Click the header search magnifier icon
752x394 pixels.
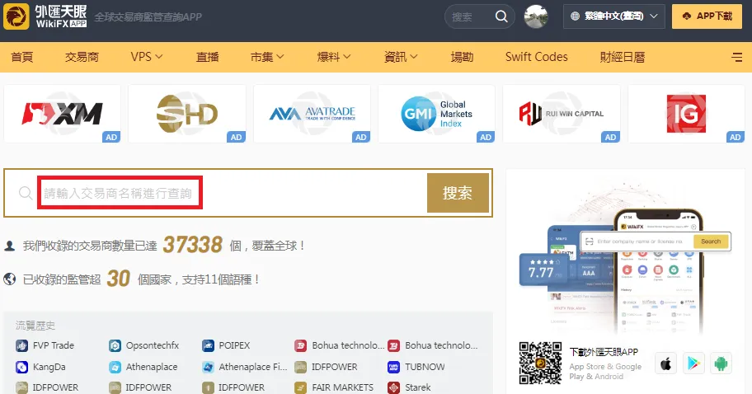(501, 16)
